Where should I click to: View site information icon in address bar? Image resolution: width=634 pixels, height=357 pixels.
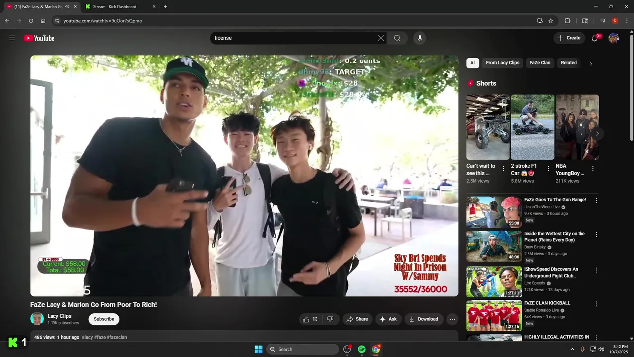[57, 21]
